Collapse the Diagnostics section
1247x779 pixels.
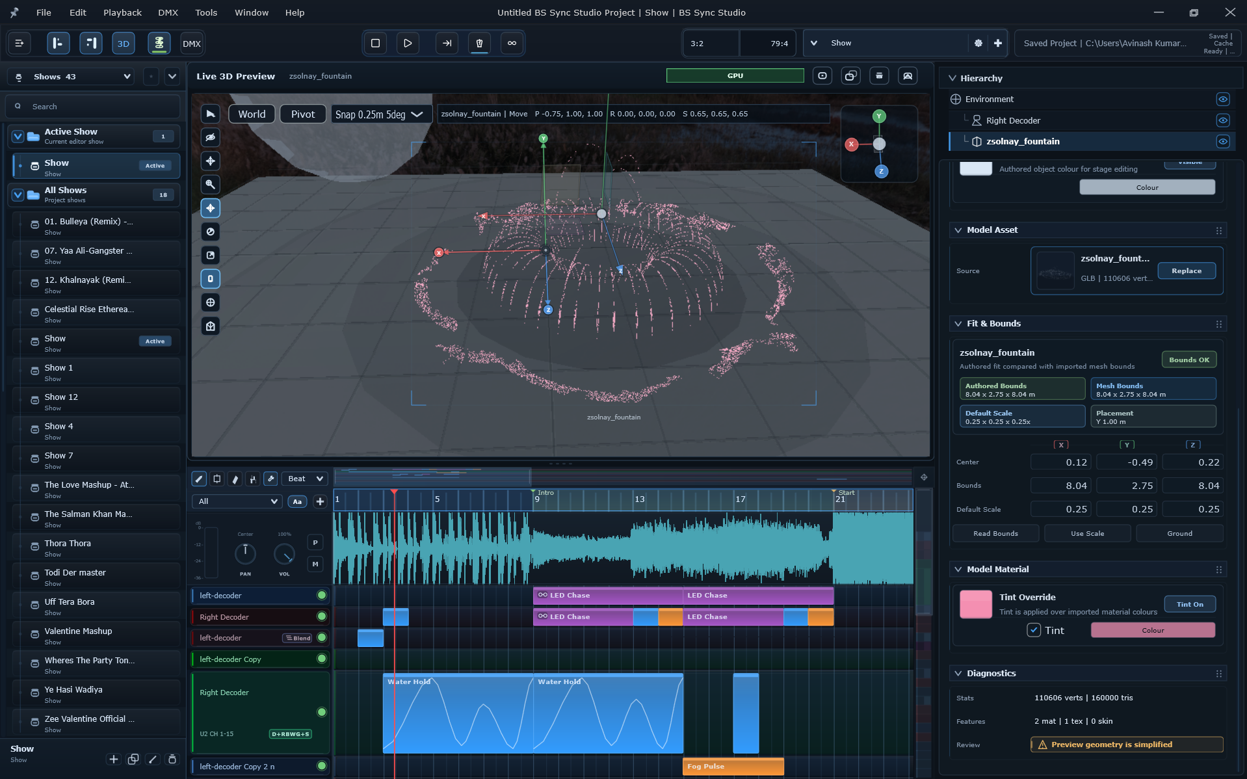coord(958,673)
